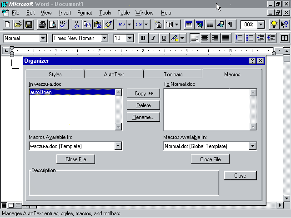This screenshot has height=218, width=291.
Task: Click the Copy >> button
Action: pos(143,94)
